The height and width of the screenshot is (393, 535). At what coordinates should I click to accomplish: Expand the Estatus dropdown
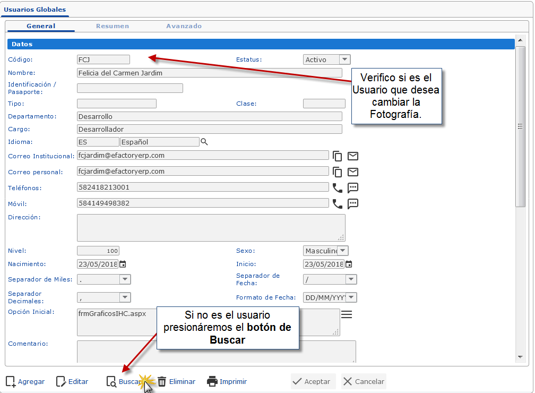(344, 59)
